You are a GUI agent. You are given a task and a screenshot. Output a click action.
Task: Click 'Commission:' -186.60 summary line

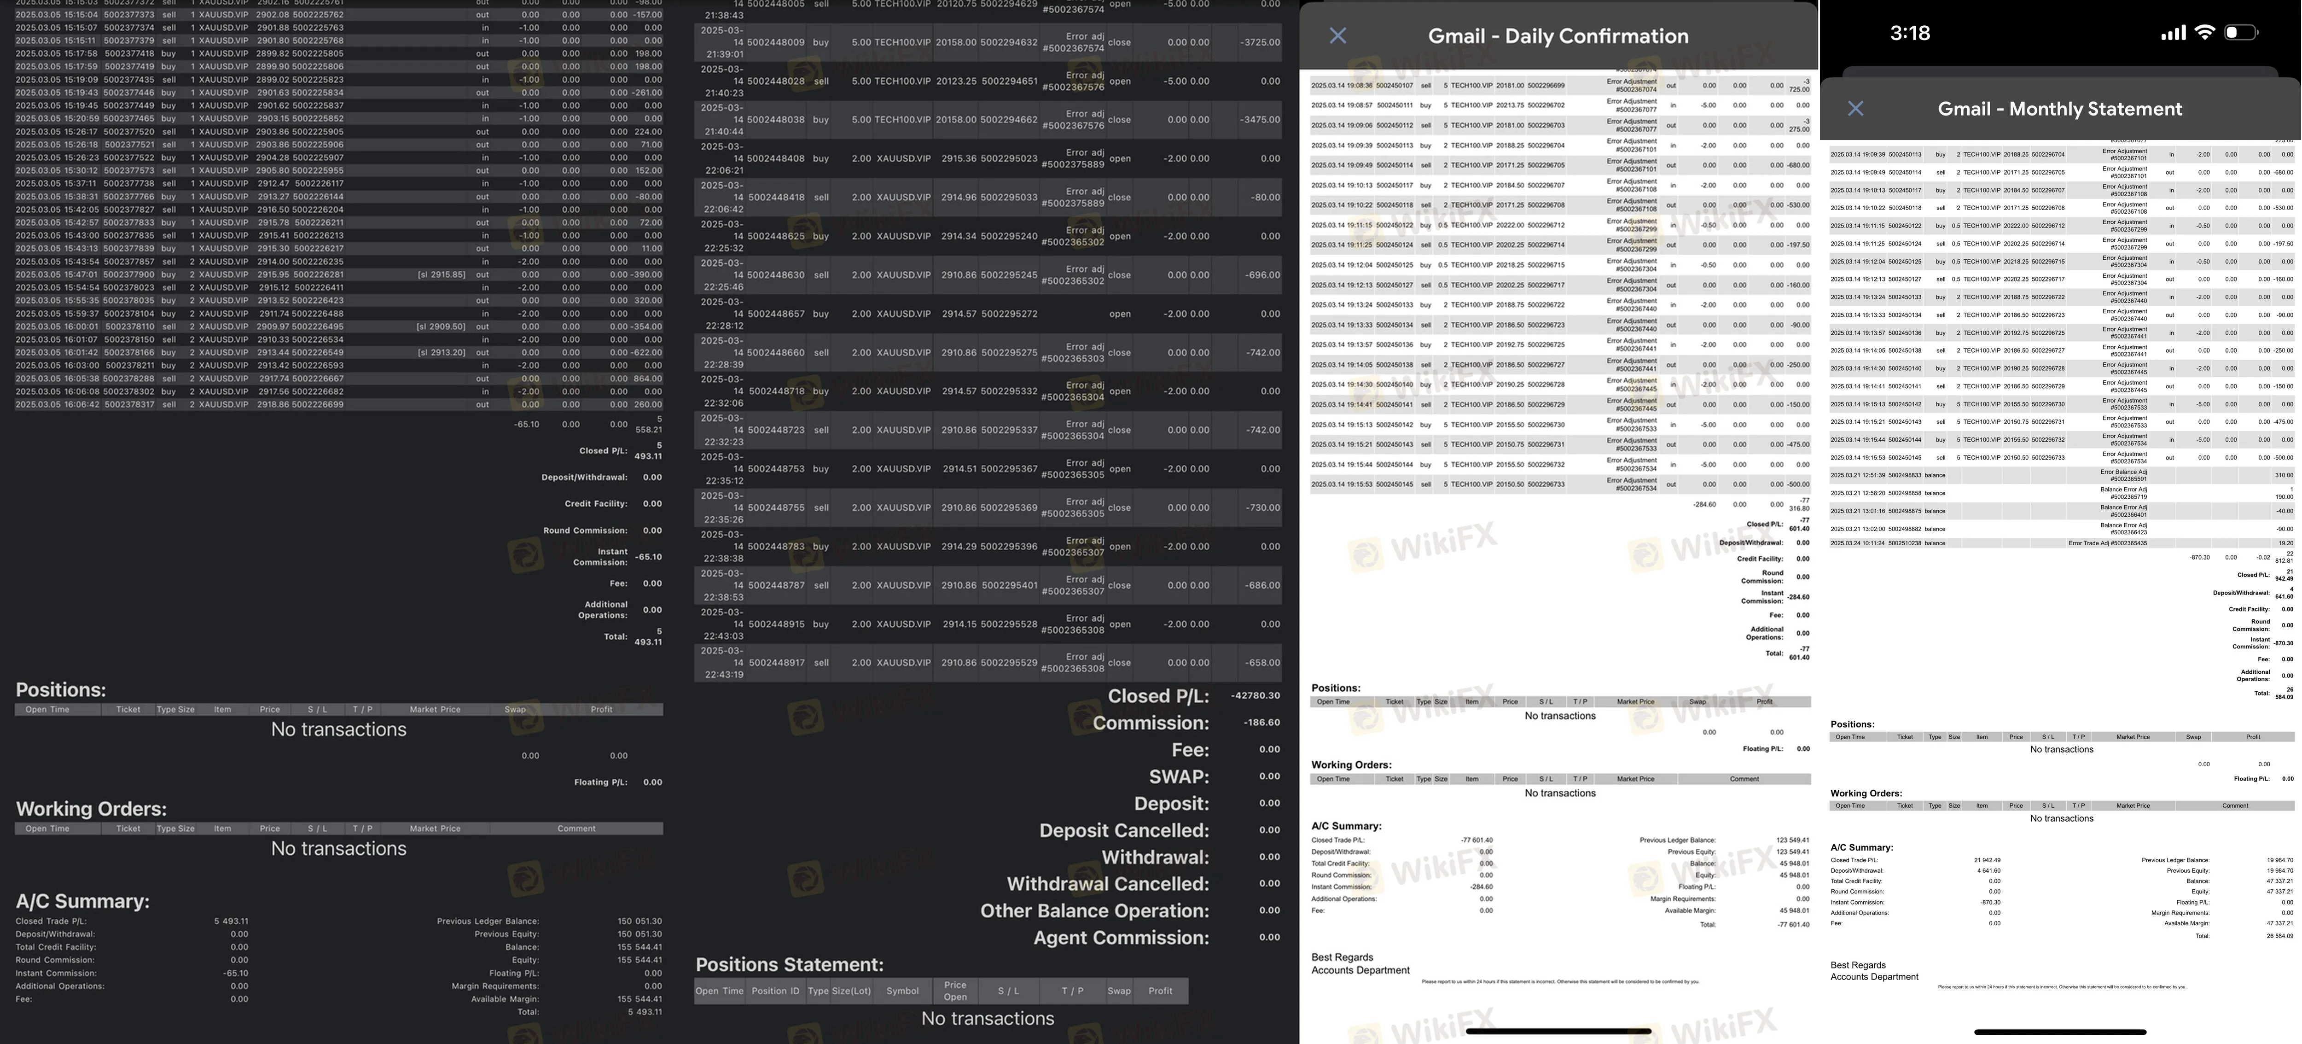tap(1186, 723)
